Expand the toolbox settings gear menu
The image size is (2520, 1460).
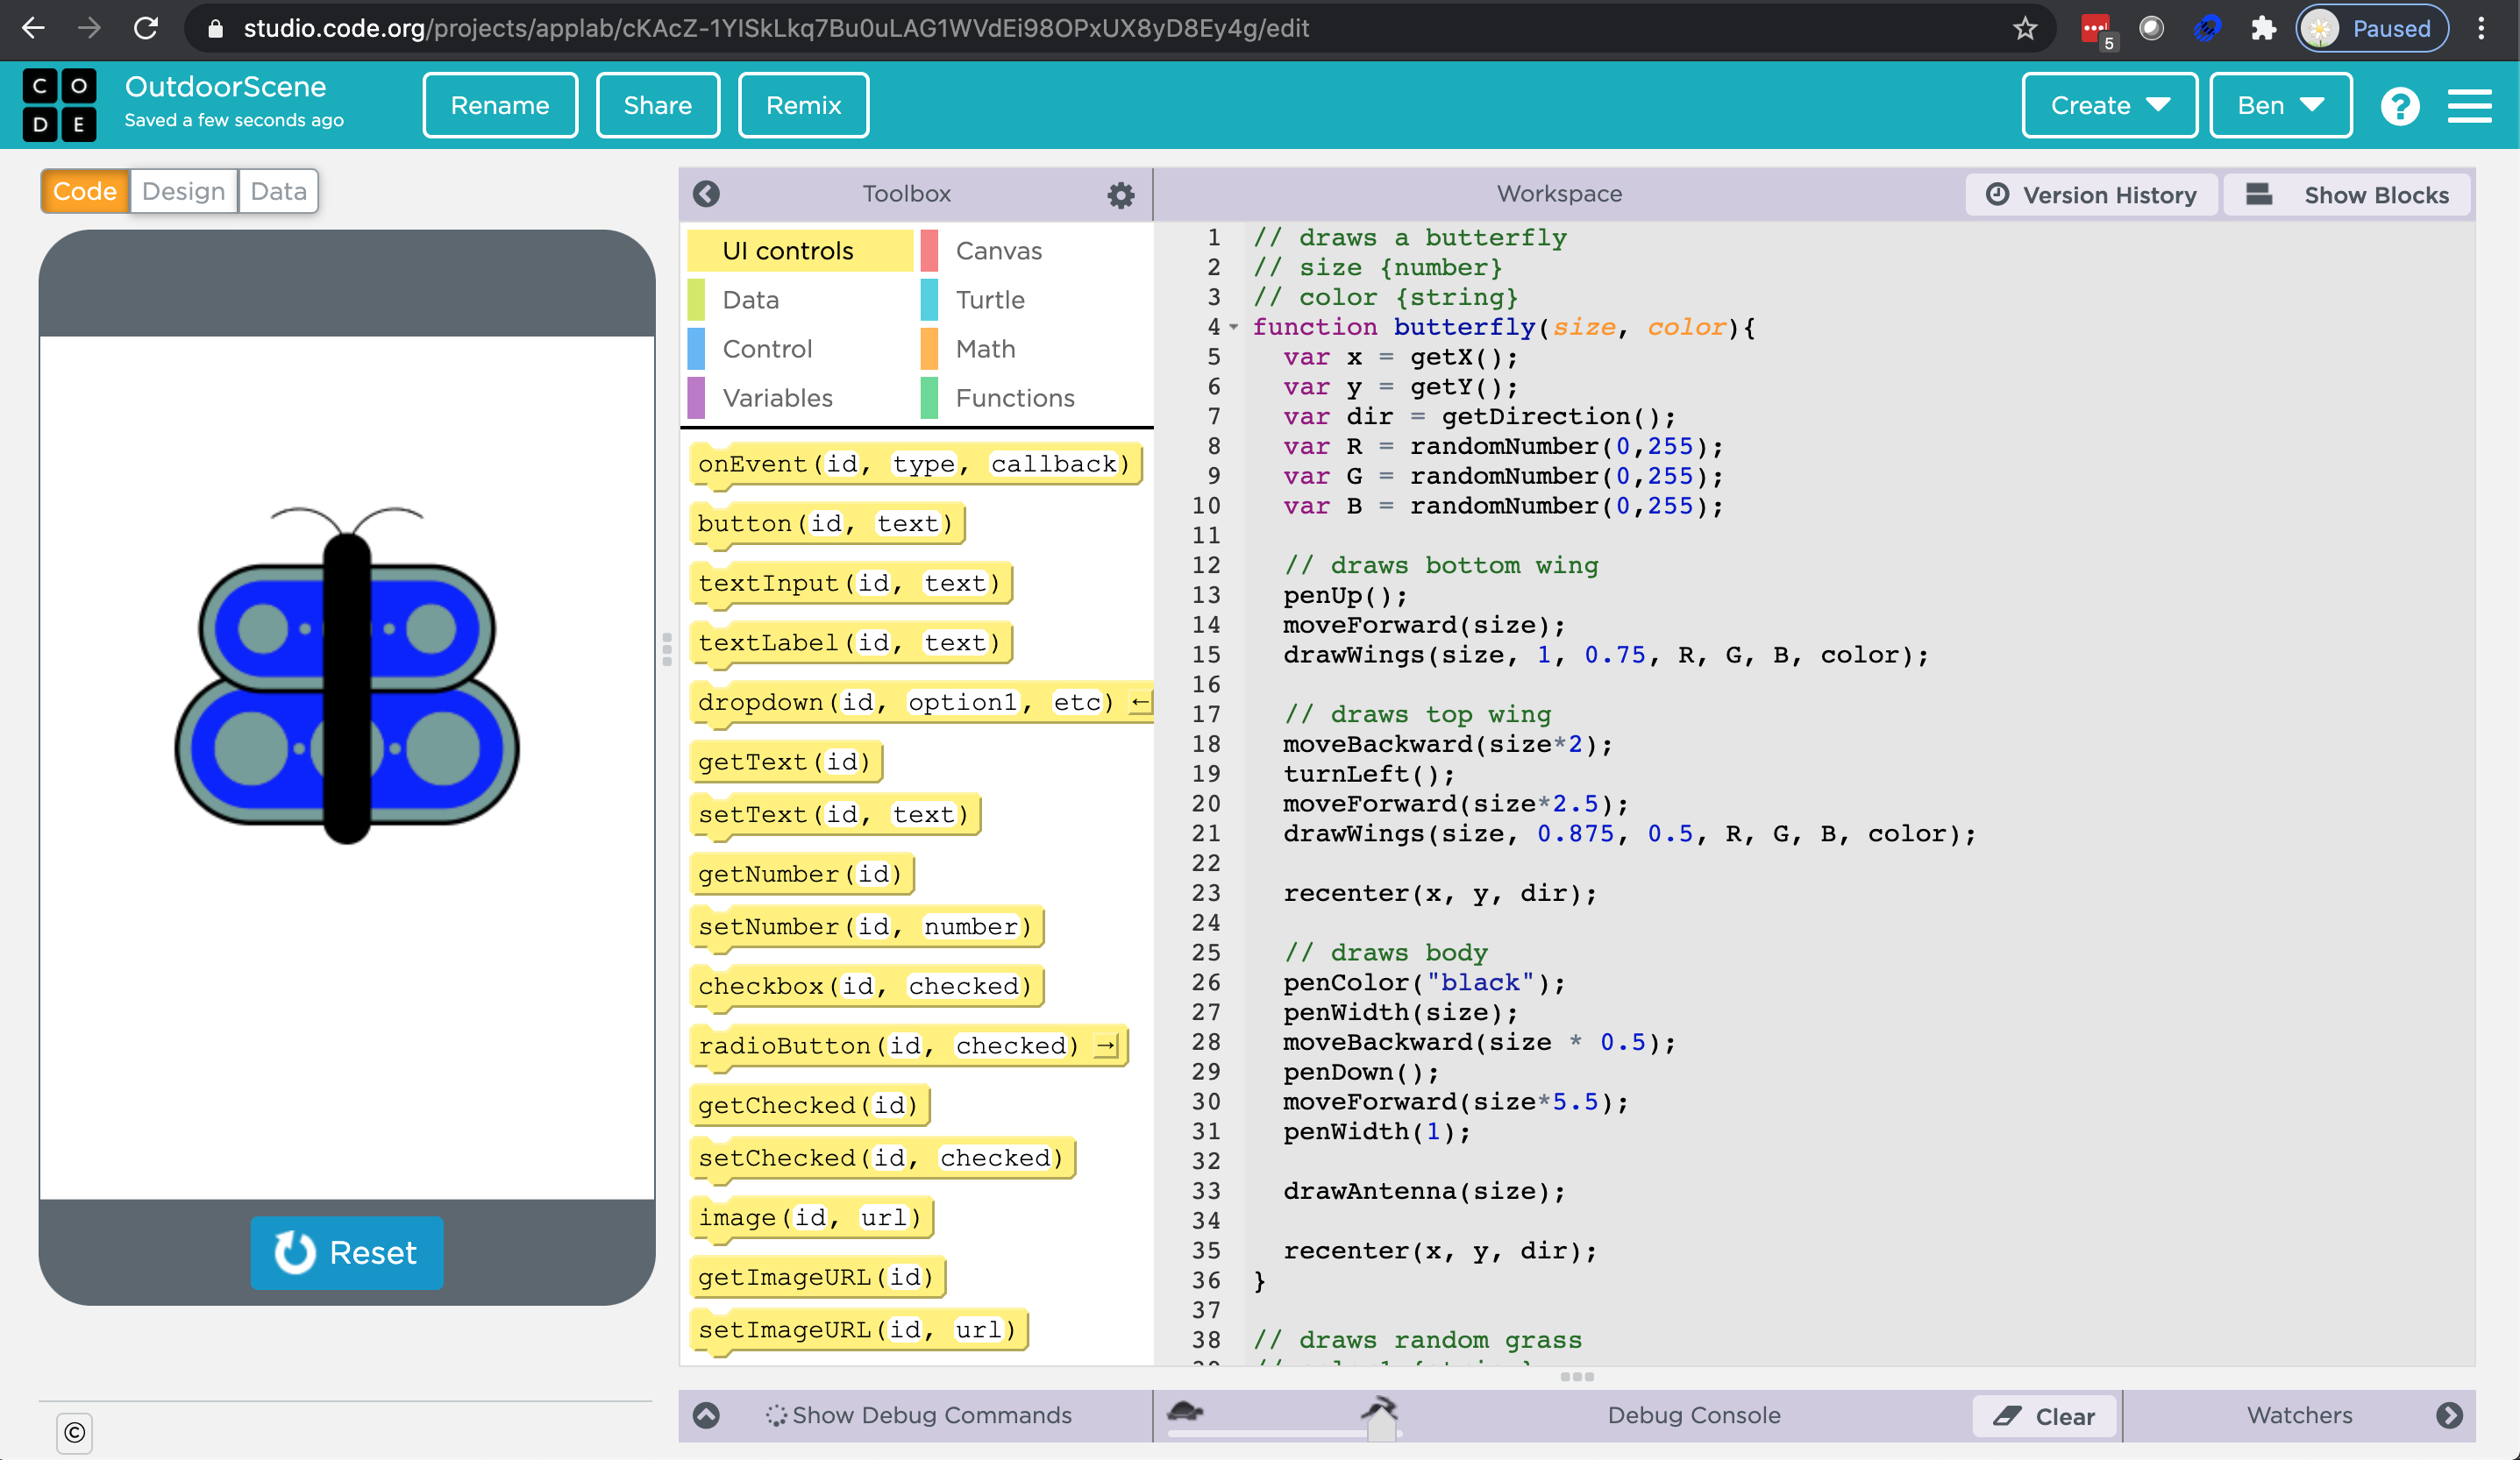click(1120, 193)
